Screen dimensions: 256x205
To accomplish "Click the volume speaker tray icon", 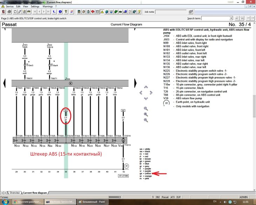I will coord(225,202).
